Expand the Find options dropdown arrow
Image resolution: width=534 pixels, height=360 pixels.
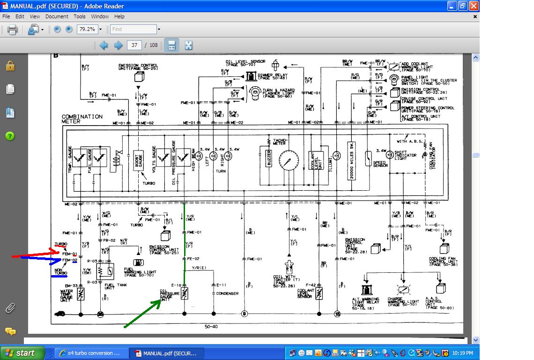tap(159, 30)
